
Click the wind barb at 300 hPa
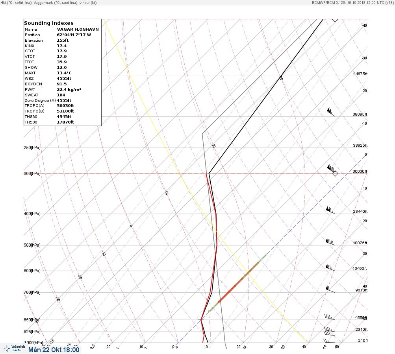pos(331,169)
